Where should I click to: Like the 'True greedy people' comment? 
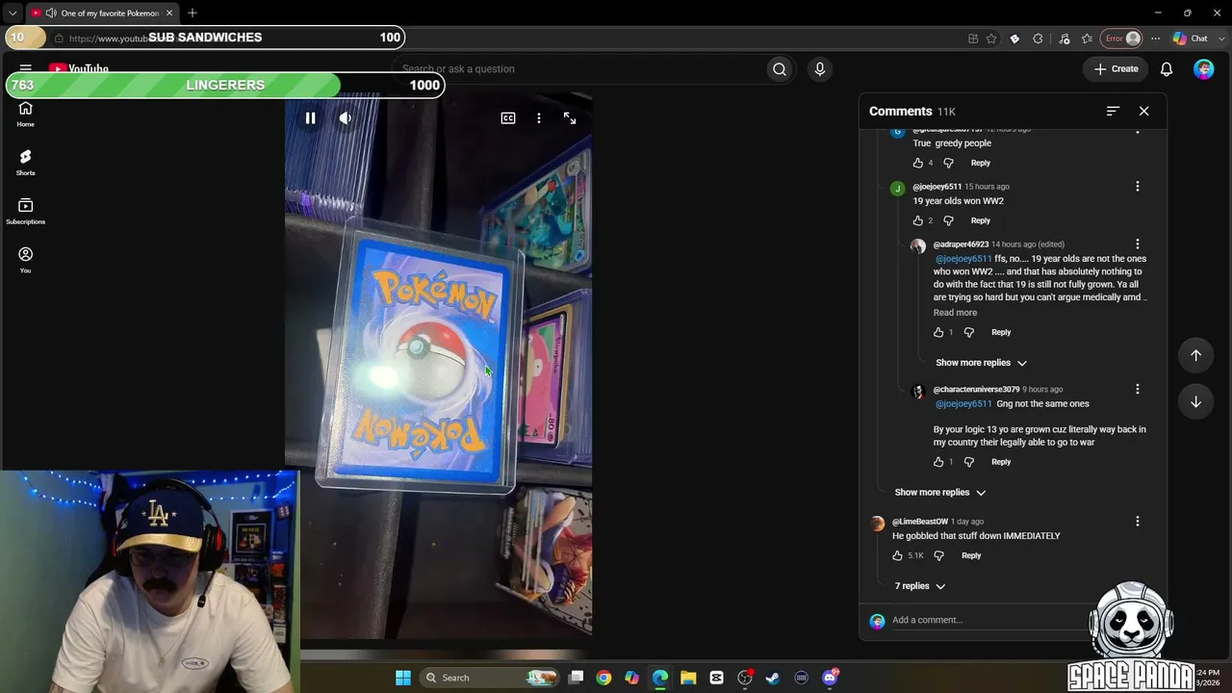(x=918, y=164)
